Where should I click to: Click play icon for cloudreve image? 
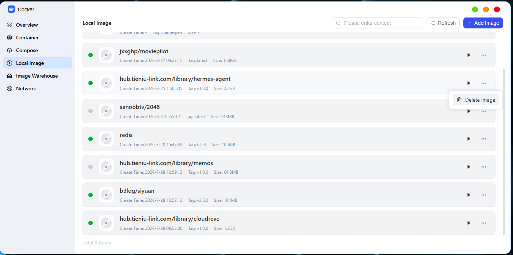click(468, 223)
